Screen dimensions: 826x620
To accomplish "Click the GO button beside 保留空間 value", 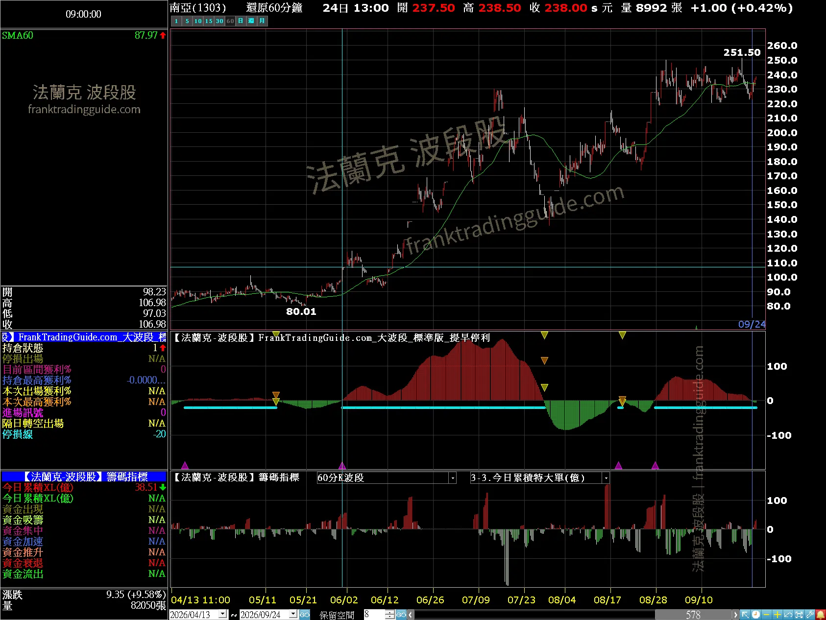I will pos(401,615).
